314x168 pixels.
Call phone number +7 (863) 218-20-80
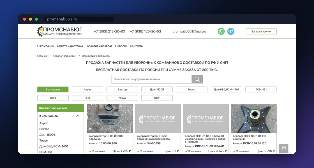pyautogui.click(x=109, y=31)
